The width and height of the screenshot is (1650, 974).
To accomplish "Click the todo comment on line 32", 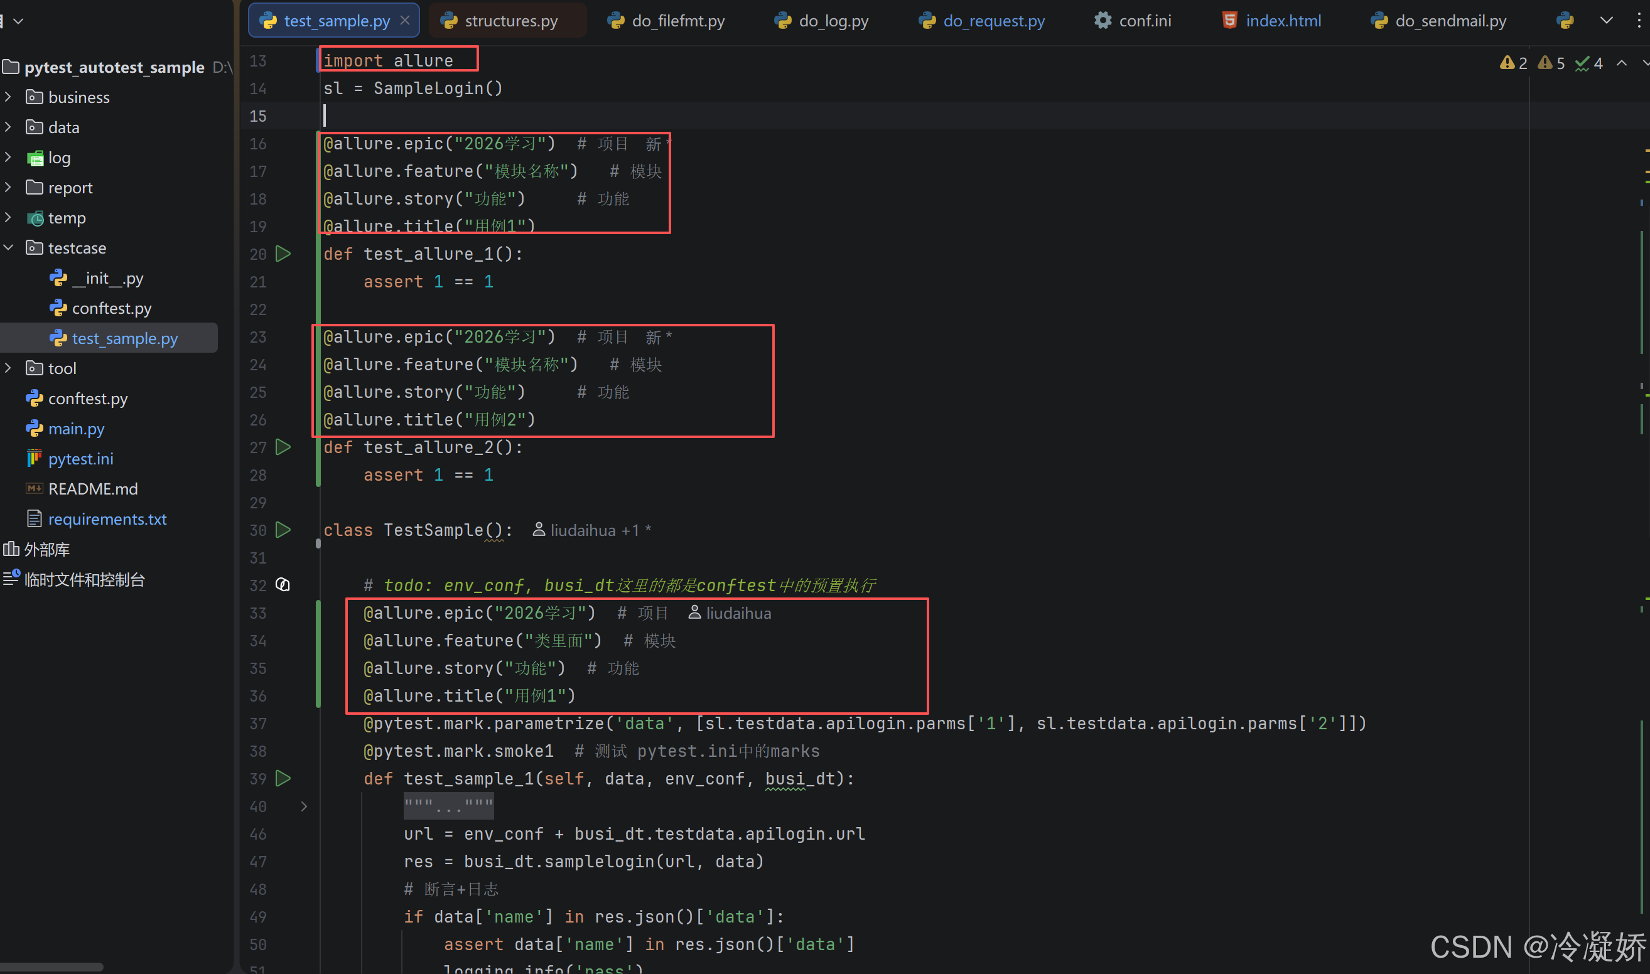I will coord(619,586).
